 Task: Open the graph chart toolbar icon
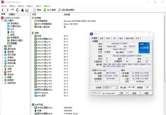pyautogui.click(x=27, y=10)
